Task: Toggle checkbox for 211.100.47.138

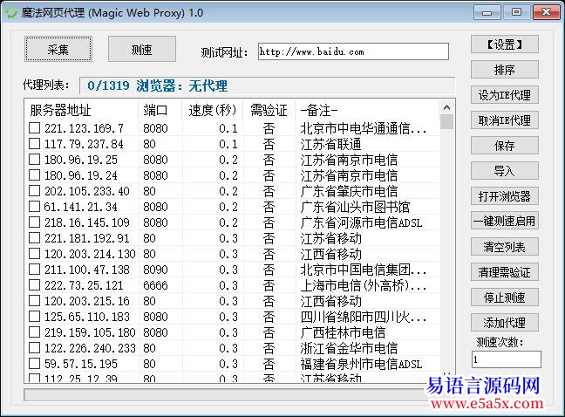Action: pyautogui.click(x=35, y=270)
